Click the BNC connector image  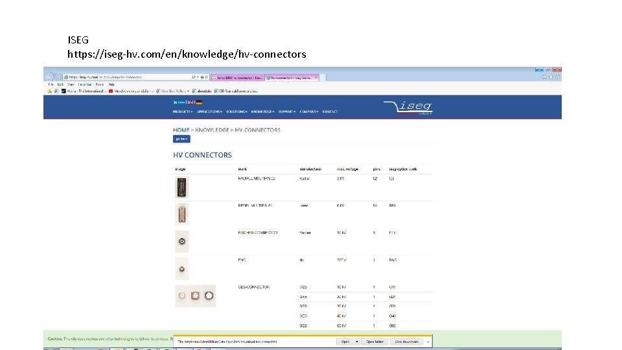[x=181, y=268]
